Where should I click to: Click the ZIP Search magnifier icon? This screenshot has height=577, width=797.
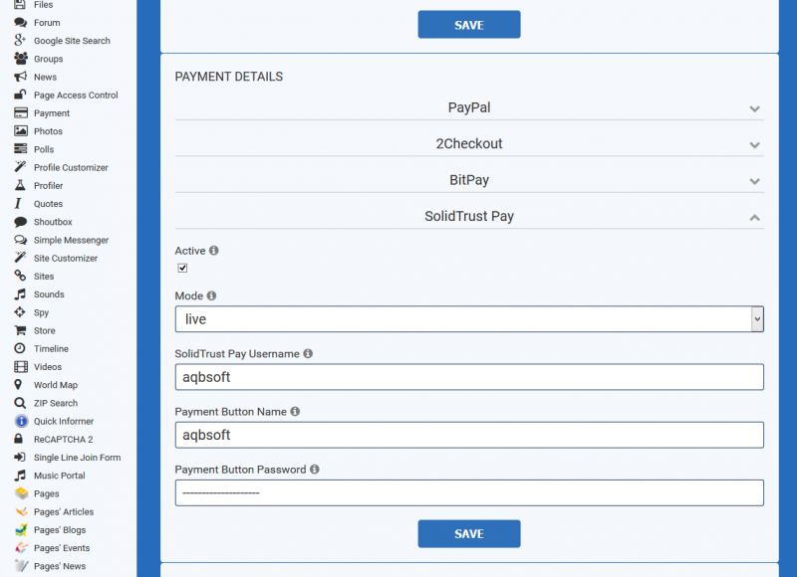coord(20,403)
